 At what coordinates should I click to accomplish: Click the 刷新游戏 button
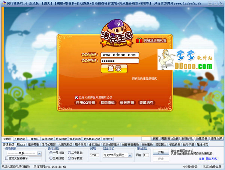(x=187, y=139)
